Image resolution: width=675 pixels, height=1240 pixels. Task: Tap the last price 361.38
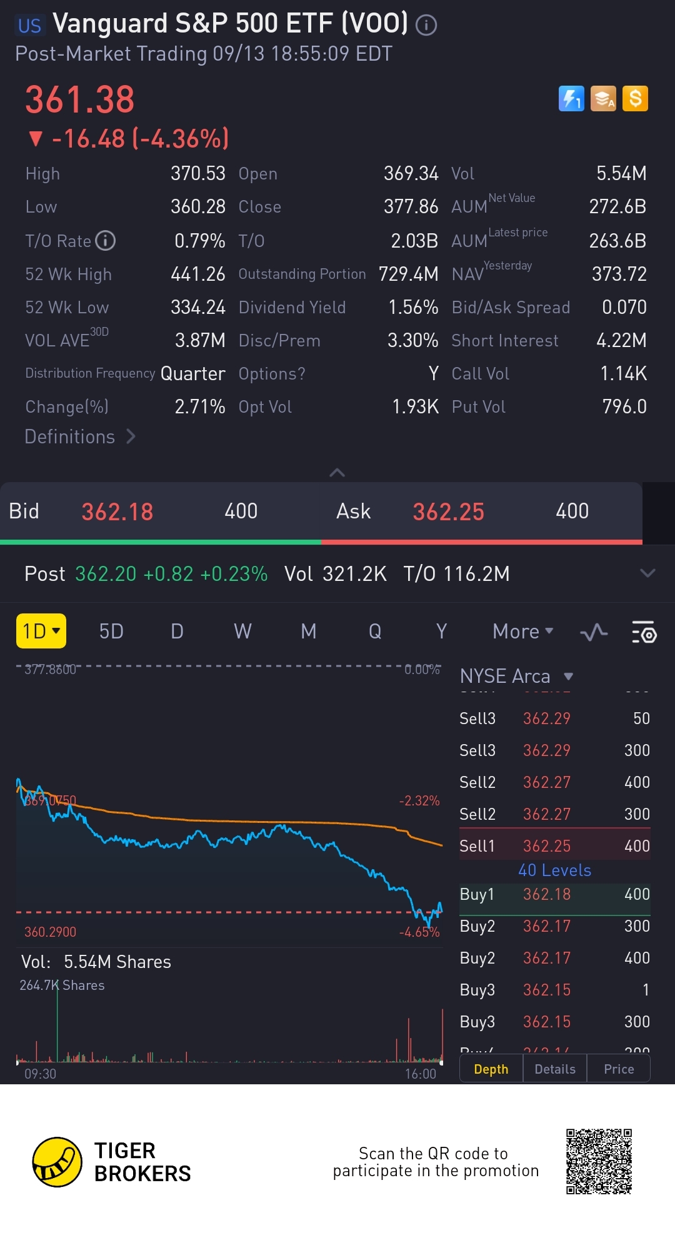coord(80,100)
